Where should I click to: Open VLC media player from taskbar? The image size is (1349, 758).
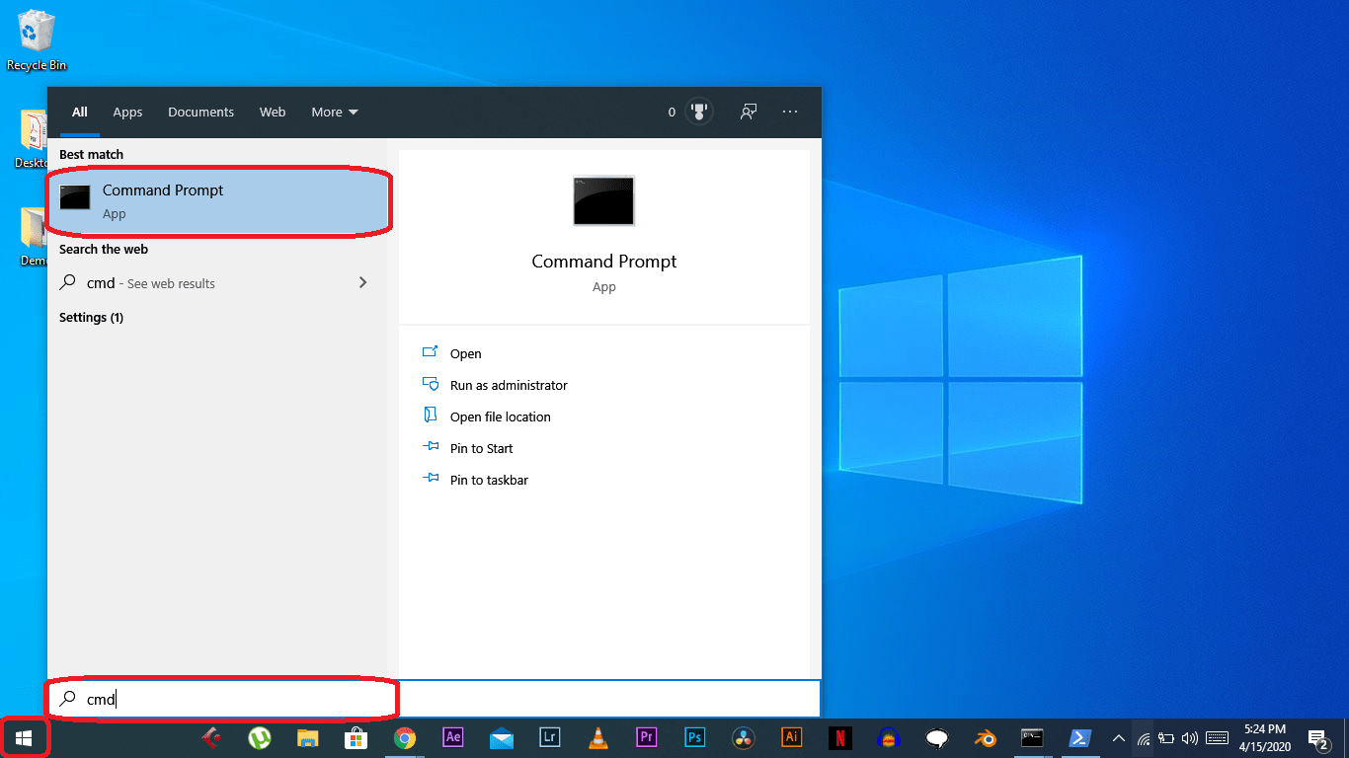[598, 737]
